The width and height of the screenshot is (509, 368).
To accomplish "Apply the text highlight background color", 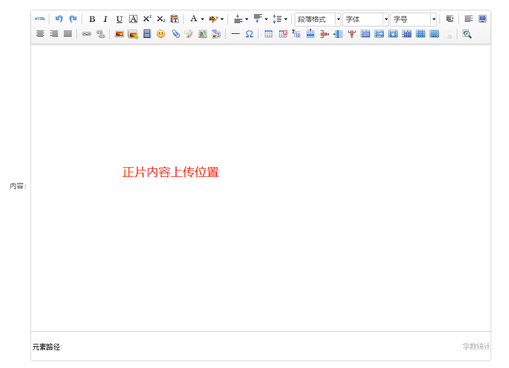I will (x=213, y=19).
